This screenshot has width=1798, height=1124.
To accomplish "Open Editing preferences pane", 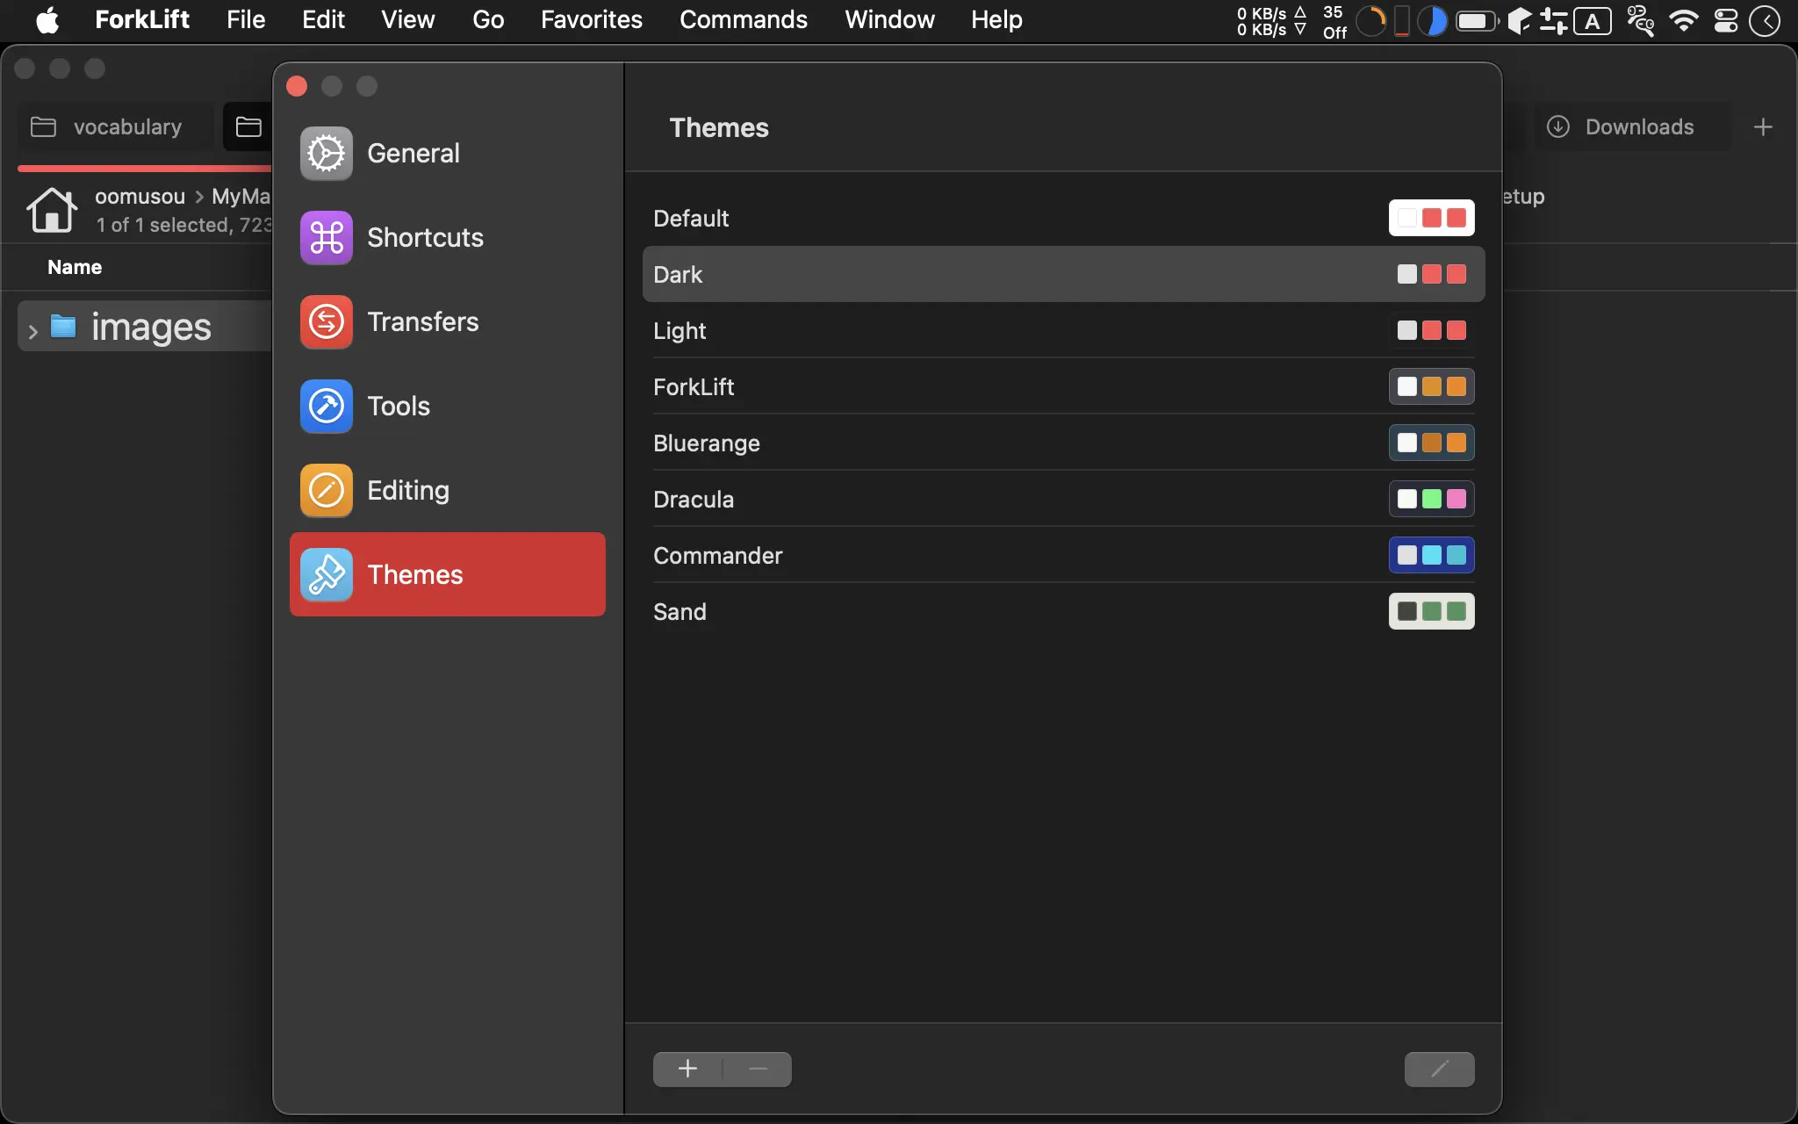I will (448, 490).
